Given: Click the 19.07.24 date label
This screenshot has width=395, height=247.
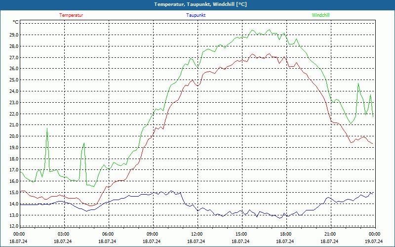Looking at the screenshot, I should click(374, 241).
